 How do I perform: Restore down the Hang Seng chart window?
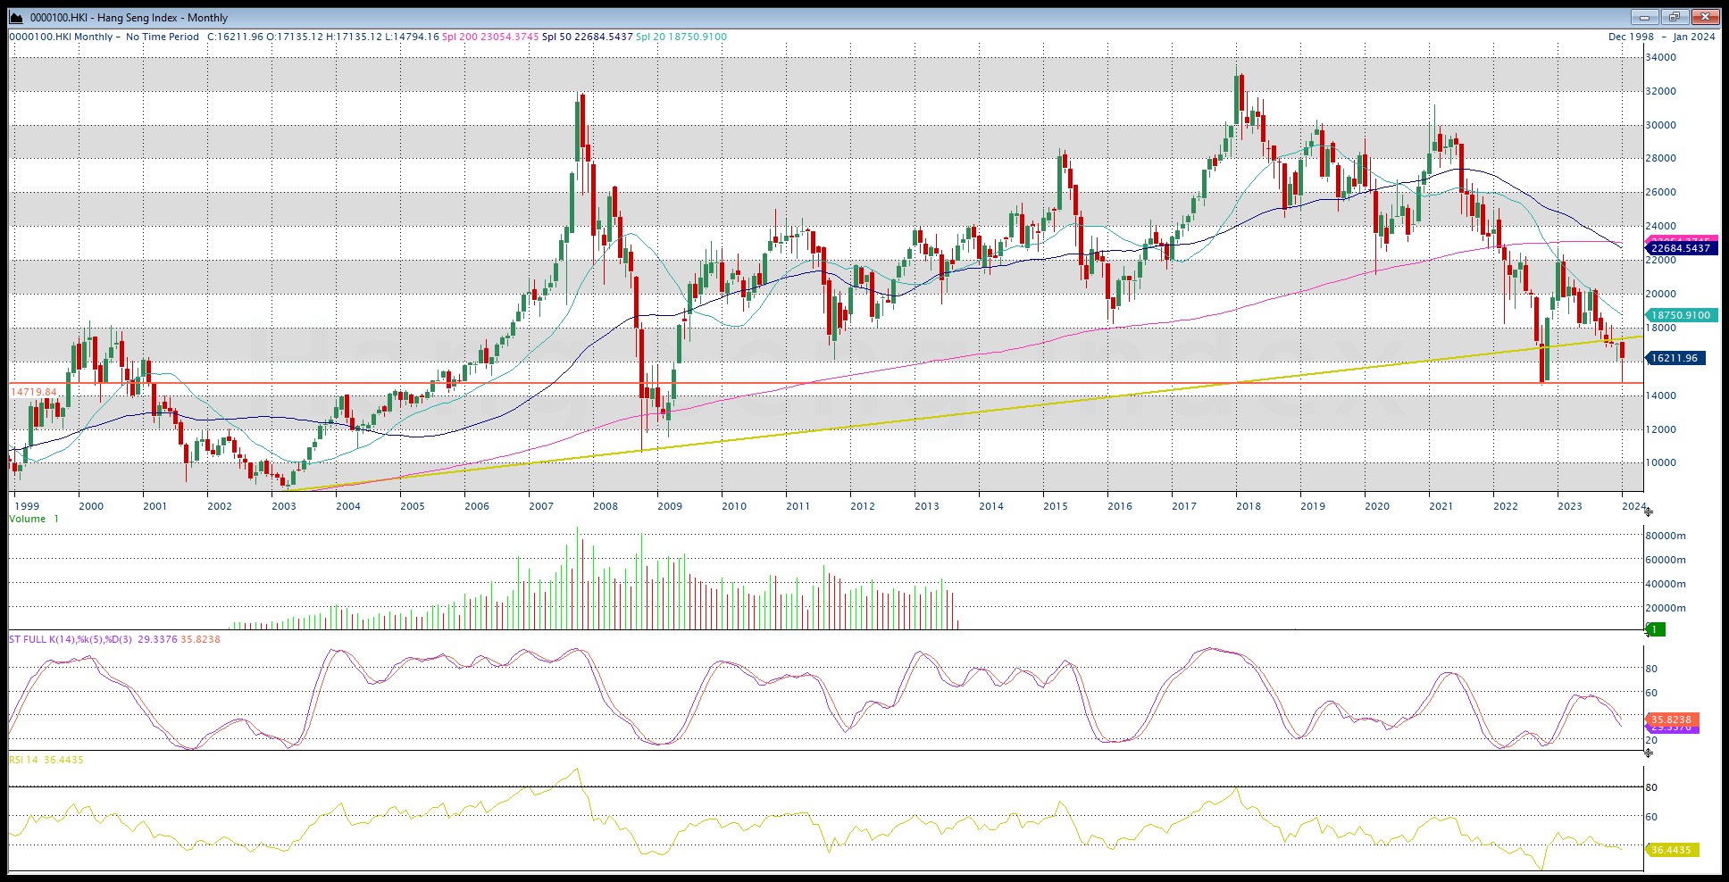(1675, 17)
